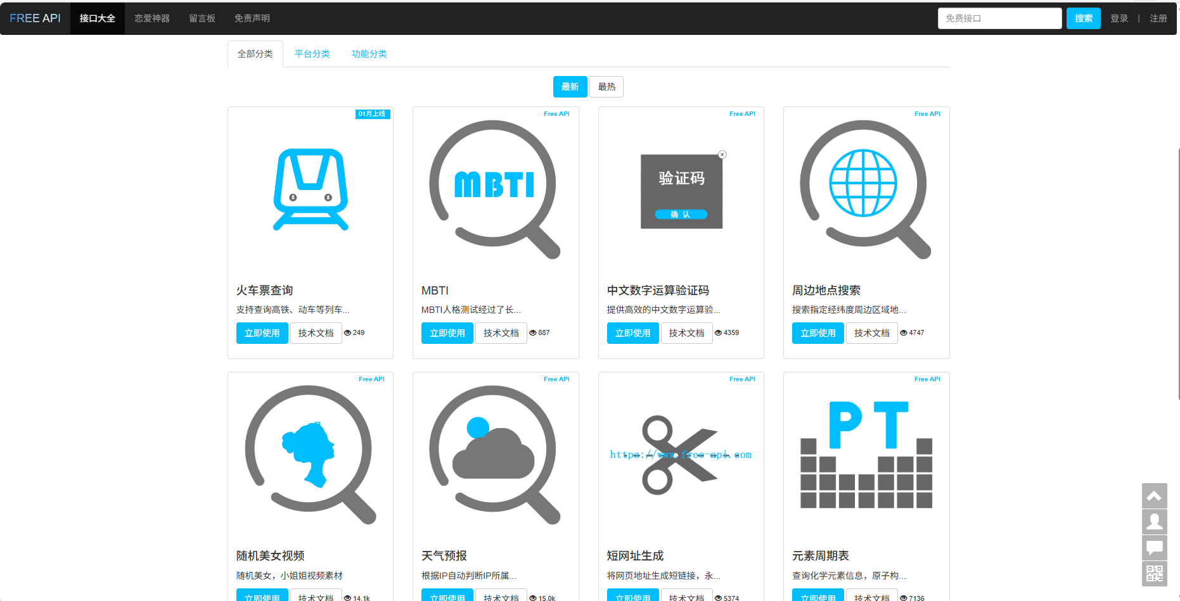The image size is (1180, 601).
Task: Show the QR code via the sidebar icon
Action: click(1155, 574)
